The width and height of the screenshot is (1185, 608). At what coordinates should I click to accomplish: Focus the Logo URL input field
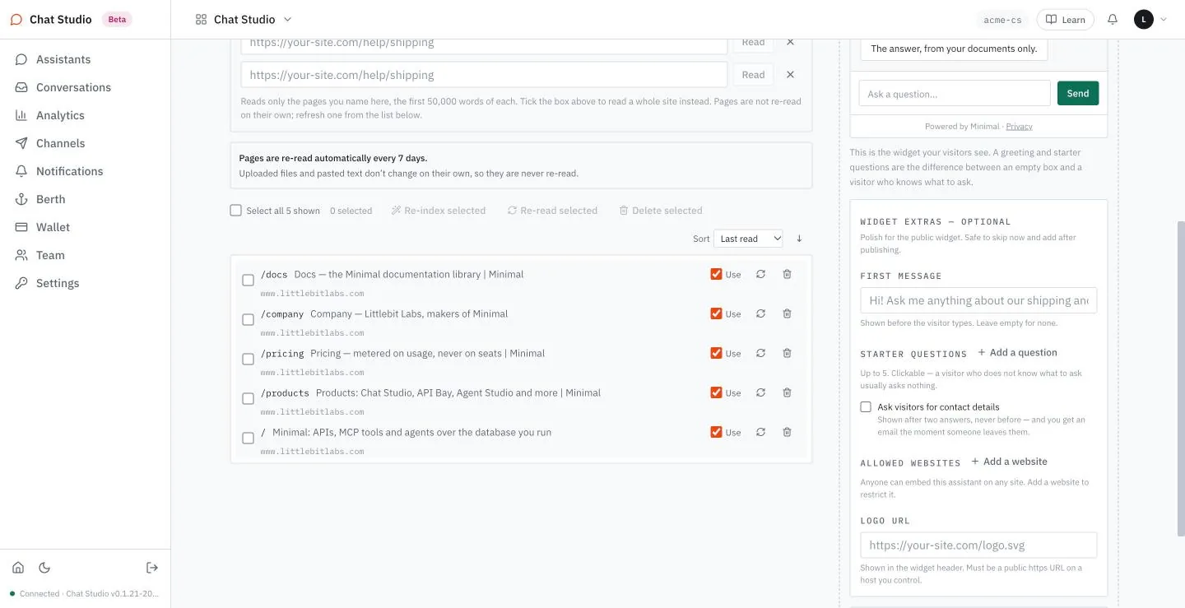[x=978, y=545]
